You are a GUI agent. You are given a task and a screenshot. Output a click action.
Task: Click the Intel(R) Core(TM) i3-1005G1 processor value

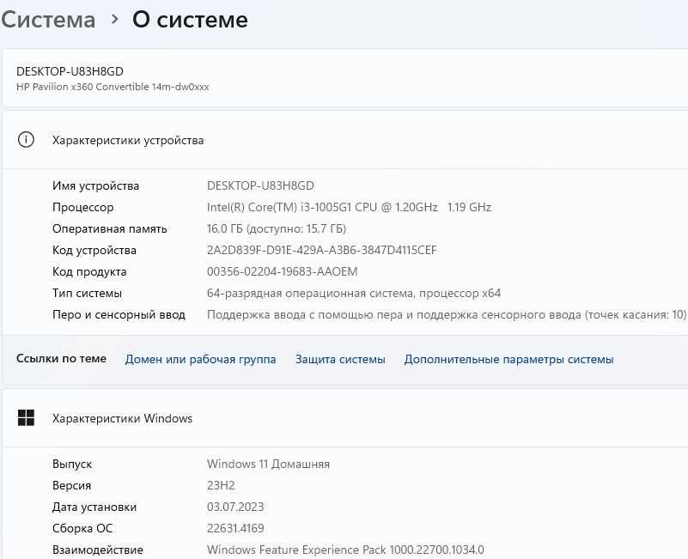coord(349,207)
